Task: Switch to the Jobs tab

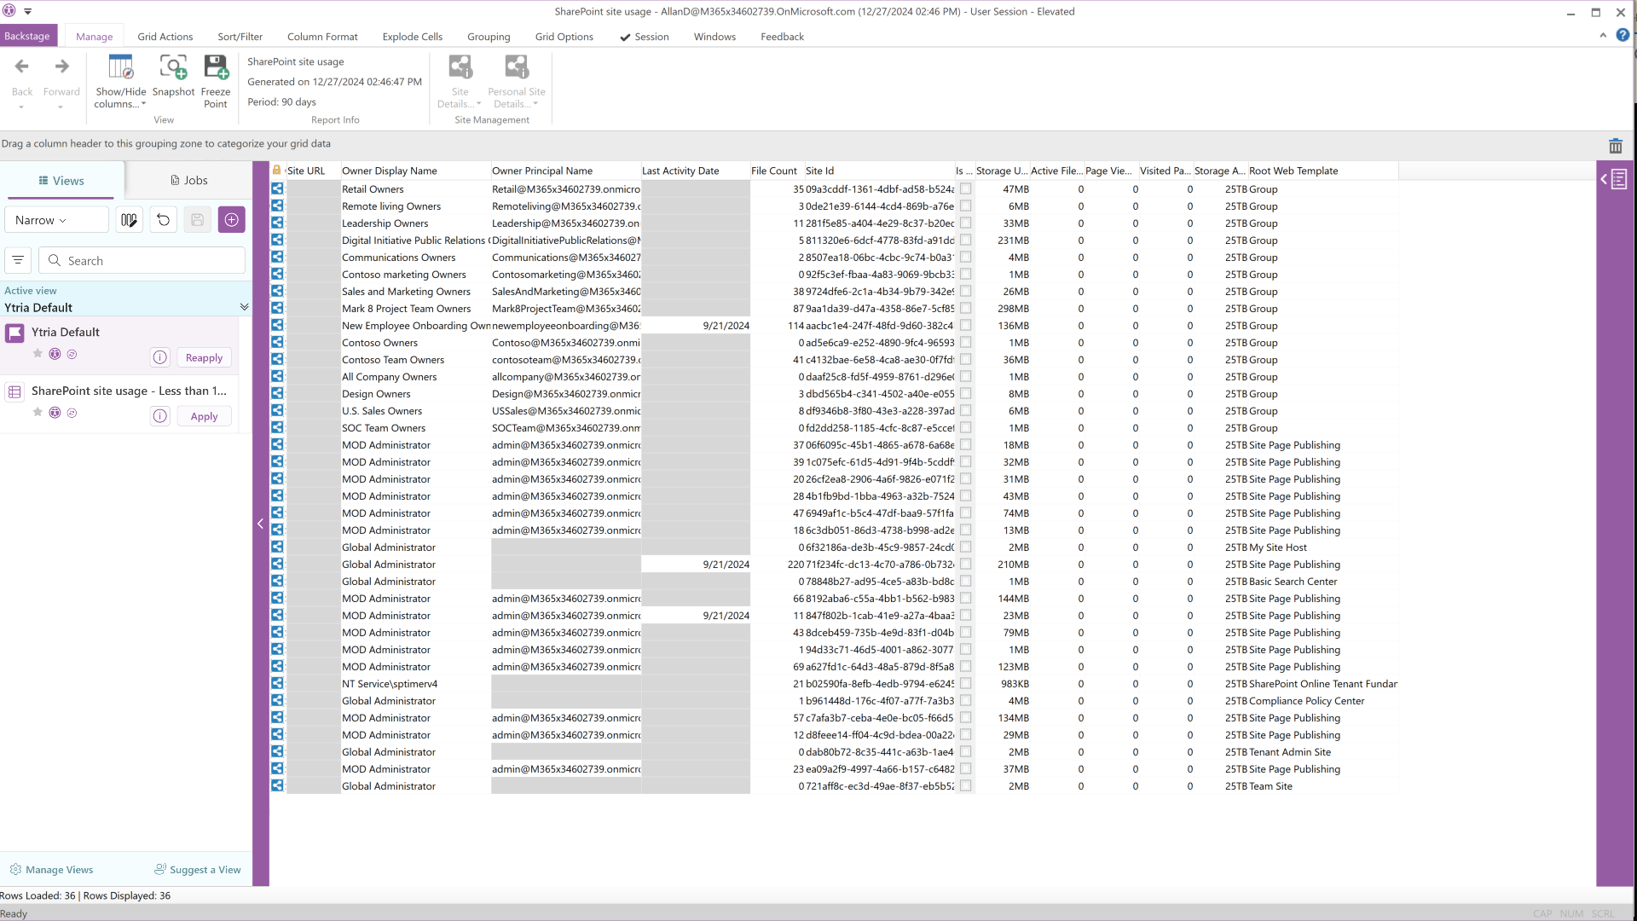Action: pyautogui.click(x=188, y=181)
